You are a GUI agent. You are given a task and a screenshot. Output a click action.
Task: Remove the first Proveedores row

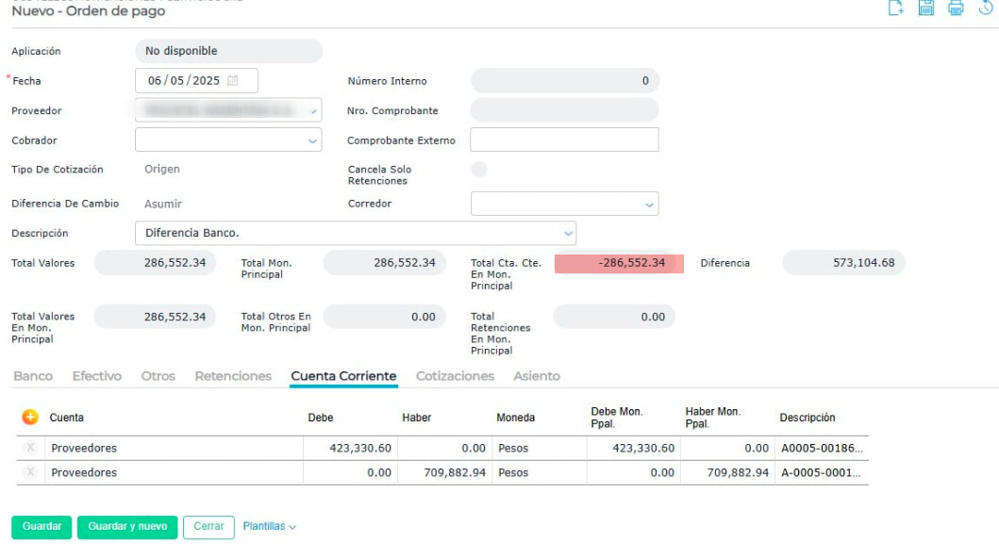(31, 448)
